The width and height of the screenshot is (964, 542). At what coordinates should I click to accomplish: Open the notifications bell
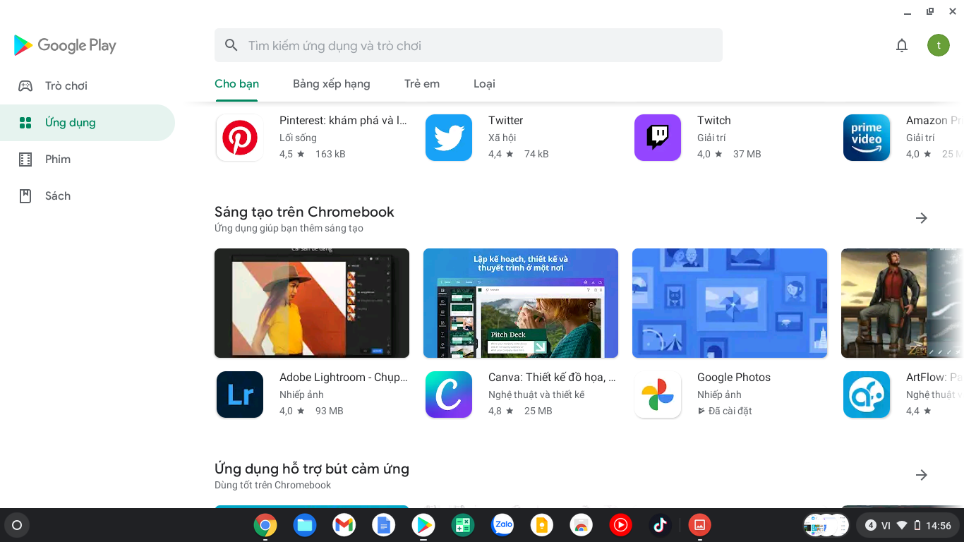click(902, 45)
